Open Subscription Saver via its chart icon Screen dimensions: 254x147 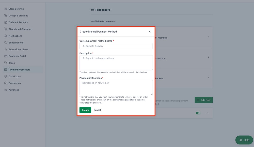click(x=6, y=49)
